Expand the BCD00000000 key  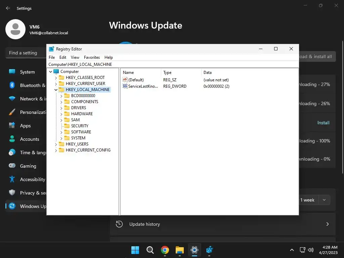[x=61, y=96]
